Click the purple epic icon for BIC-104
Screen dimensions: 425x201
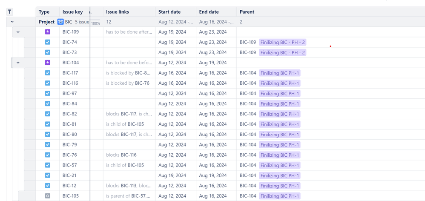coord(48,63)
